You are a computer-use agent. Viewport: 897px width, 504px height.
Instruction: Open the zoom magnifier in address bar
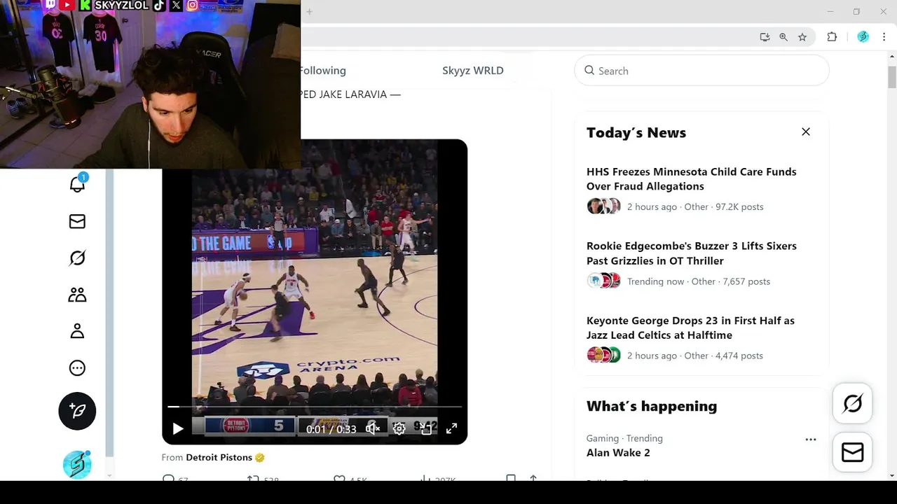(x=783, y=37)
